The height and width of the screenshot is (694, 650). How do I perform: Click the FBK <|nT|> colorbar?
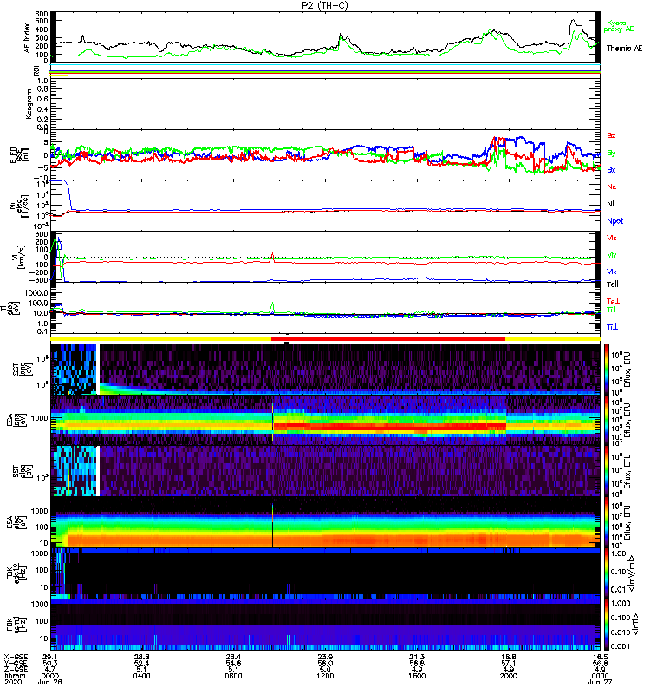(x=607, y=625)
